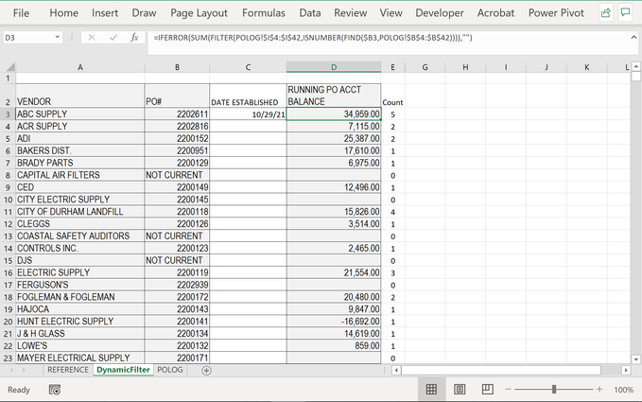Click the zoom in plus button
Viewport: 642px width, 402px height.
tap(599, 390)
